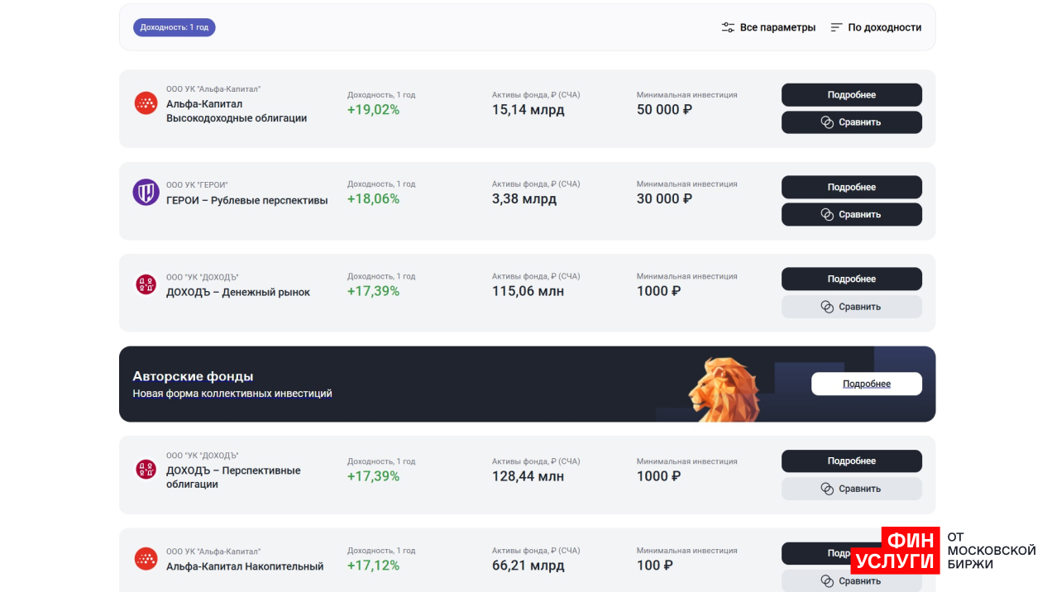The image size is (1052, 592).
Task: Click the lion illustration on Авторские фонды banner
Action: coord(724,389)
